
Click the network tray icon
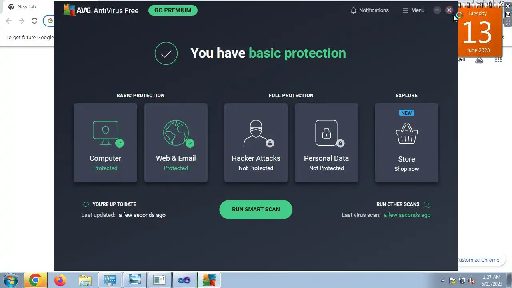pos(462,281)
